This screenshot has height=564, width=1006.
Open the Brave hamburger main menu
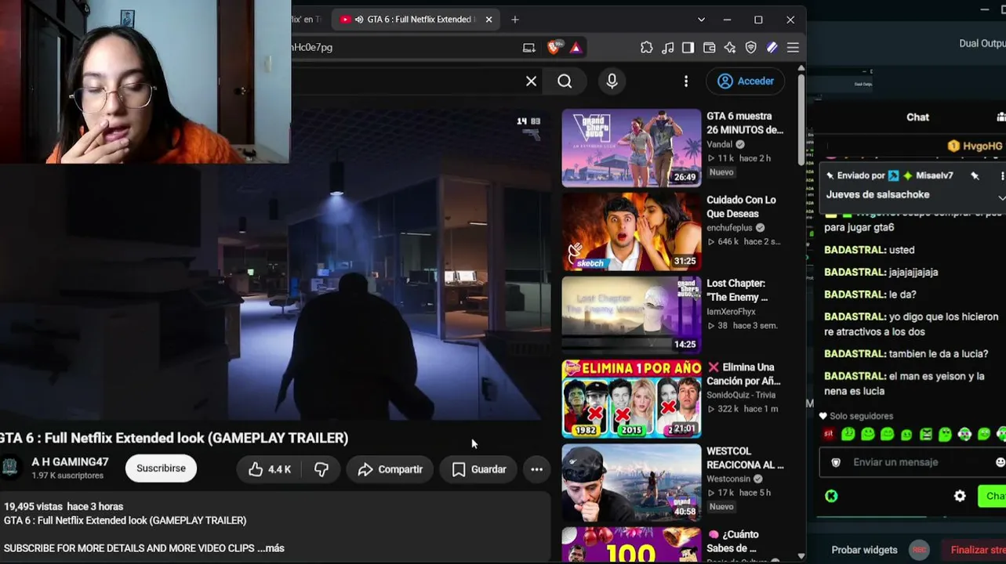[793, 48]
